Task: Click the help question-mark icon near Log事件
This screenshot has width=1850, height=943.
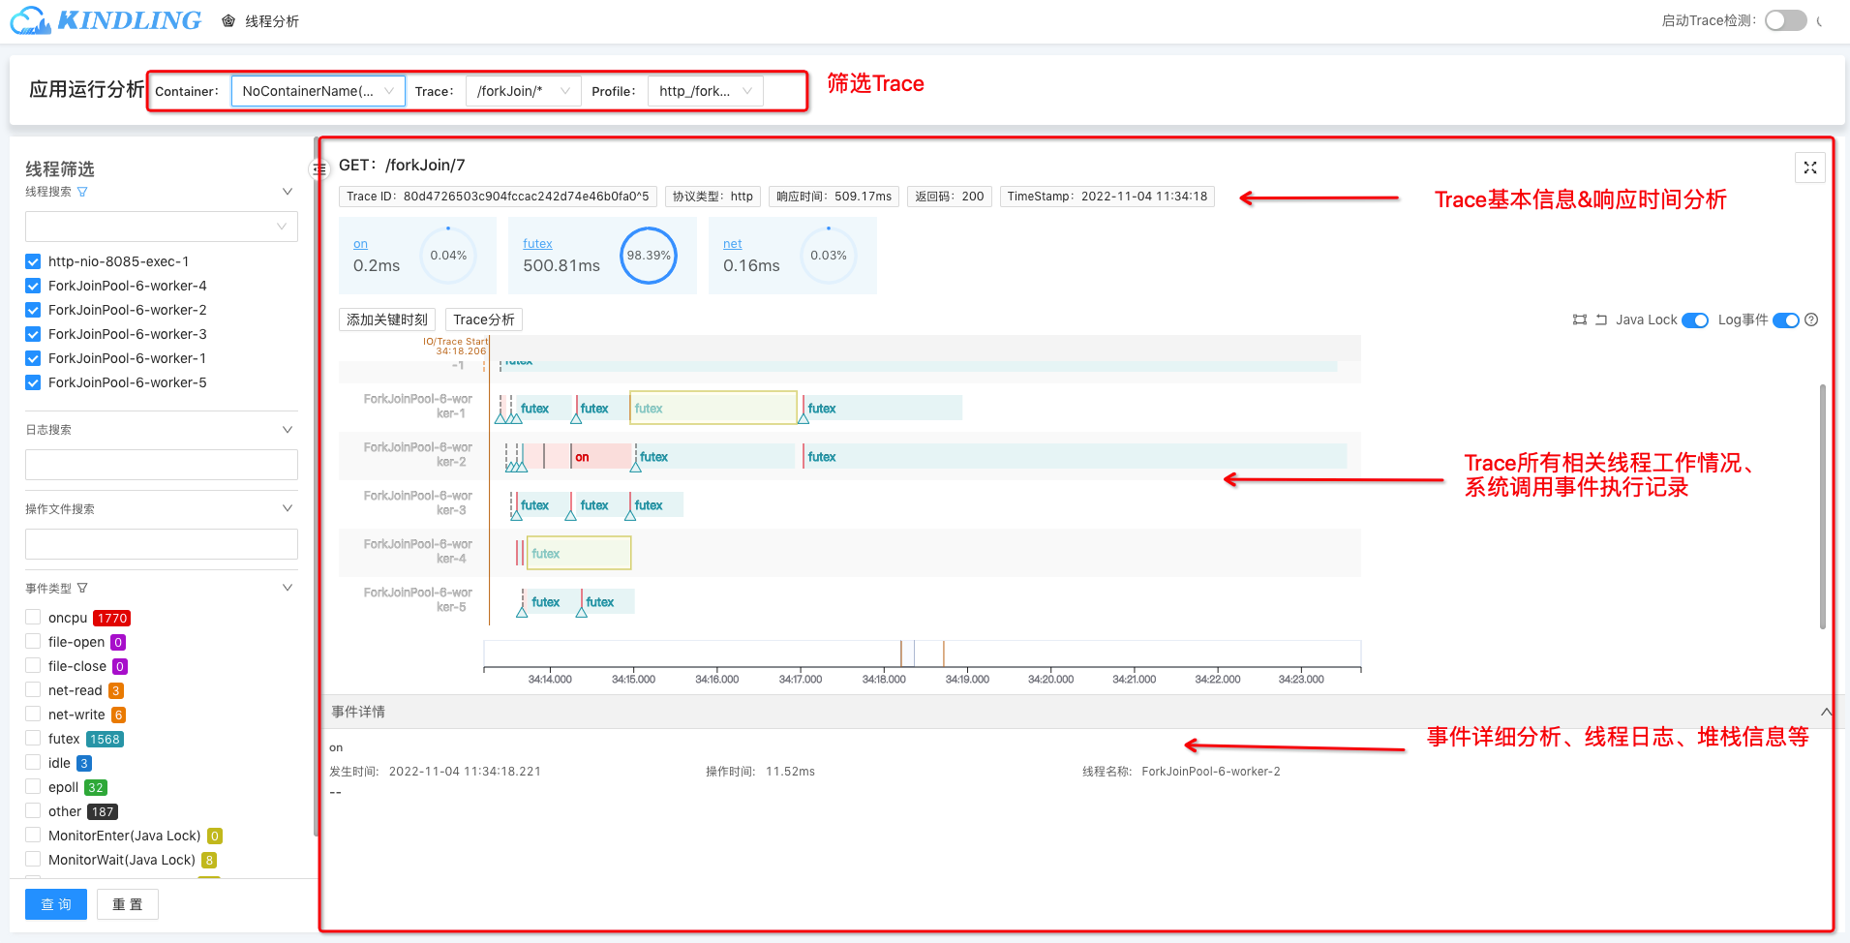Action: (1811, 319)
